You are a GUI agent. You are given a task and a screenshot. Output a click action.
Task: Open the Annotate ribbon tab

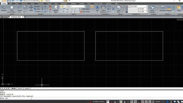tap(41, 4)
